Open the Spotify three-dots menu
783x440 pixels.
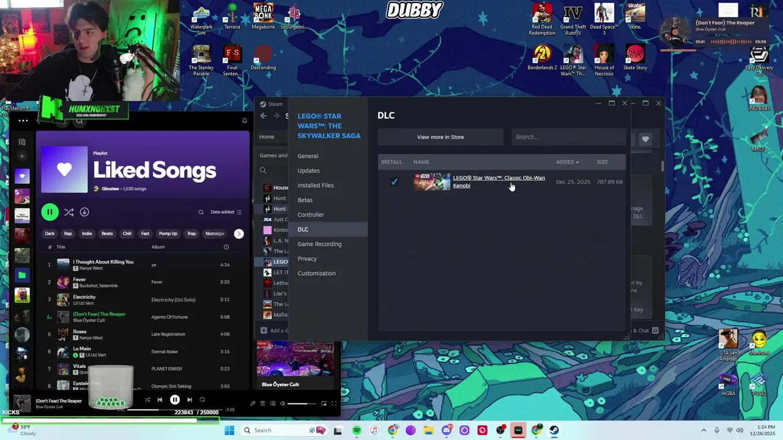coord(23,120)
